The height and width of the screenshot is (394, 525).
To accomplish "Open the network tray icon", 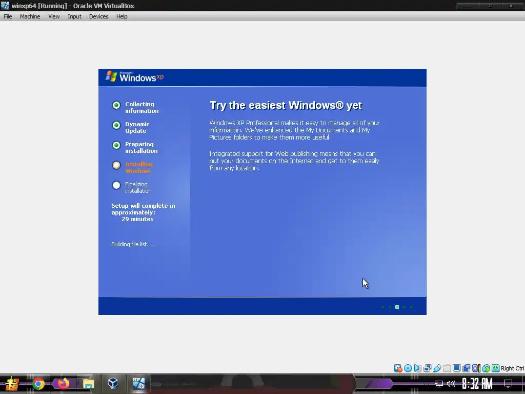I will coord(439,384).
